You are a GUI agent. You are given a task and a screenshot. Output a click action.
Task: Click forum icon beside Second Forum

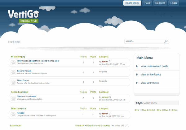tap(13, 72)
